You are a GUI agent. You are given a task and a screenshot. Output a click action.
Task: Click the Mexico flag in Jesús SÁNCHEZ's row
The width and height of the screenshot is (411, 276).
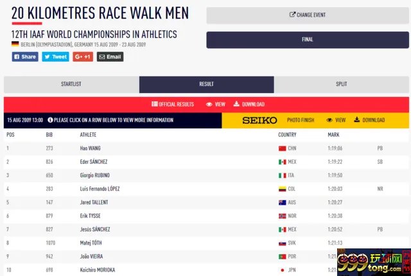click(x=283, y=230)
